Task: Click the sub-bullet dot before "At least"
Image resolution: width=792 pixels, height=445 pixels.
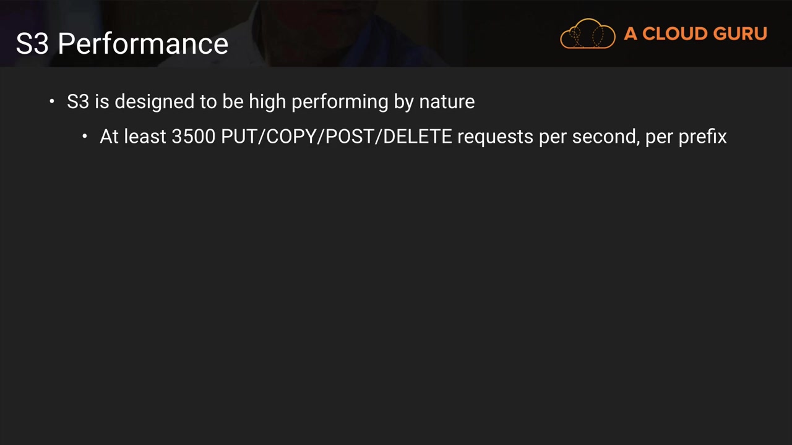Action: pos(85,137)
